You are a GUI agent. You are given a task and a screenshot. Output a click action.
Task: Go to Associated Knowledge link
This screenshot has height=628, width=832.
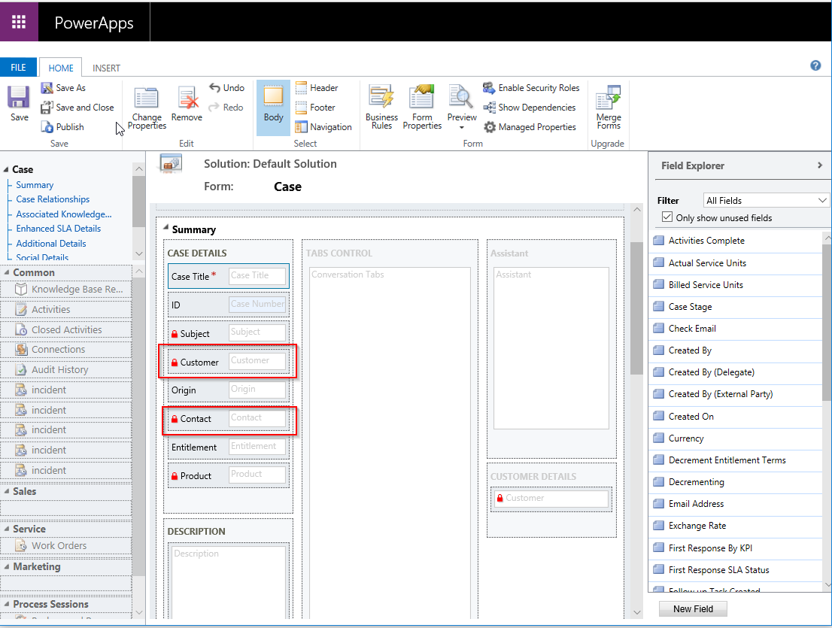pyautogui.click(x=64, y=214)
